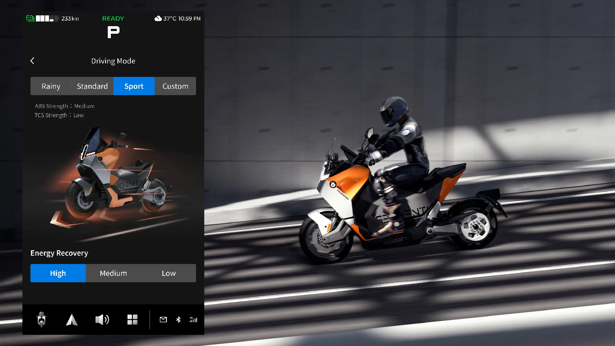Tap the mail envelope icon
This screenshot has width=615, height=346.
tap(163, 319)
